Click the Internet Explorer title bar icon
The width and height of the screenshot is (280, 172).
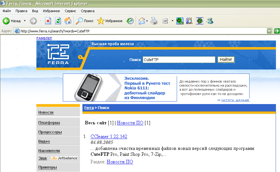tap(3, 3)
